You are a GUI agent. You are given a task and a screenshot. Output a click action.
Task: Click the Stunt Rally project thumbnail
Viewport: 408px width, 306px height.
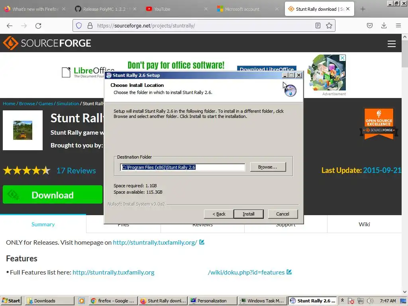coord(23,130)
